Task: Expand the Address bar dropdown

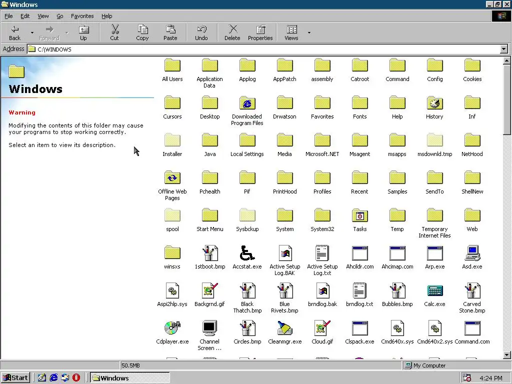Action: (x=504, y=49)
